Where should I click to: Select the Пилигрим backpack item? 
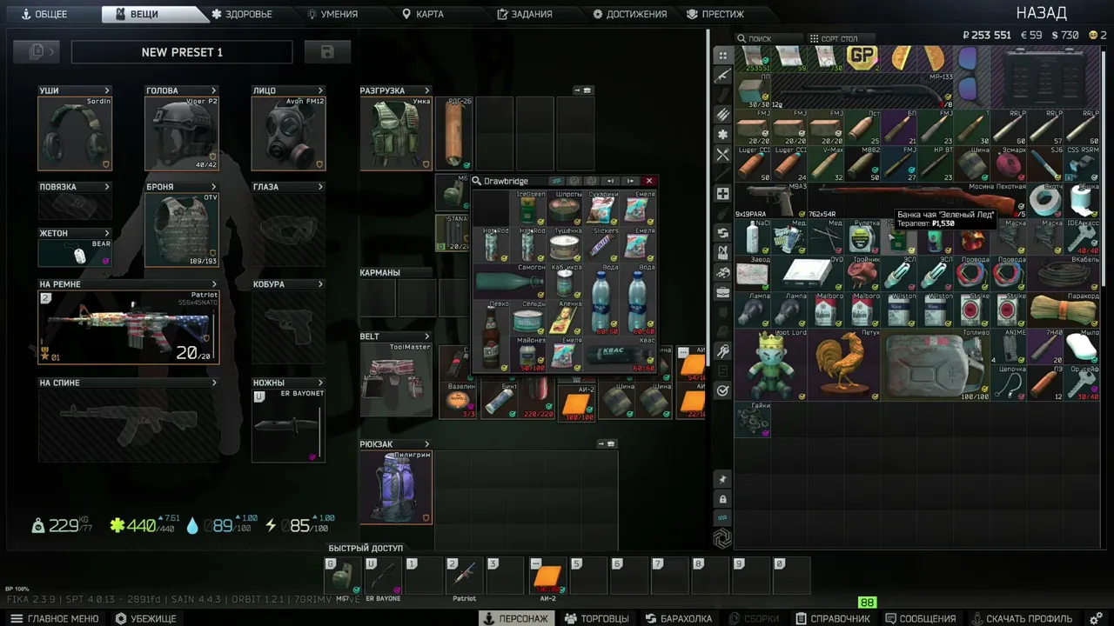(x=396, y=487)
